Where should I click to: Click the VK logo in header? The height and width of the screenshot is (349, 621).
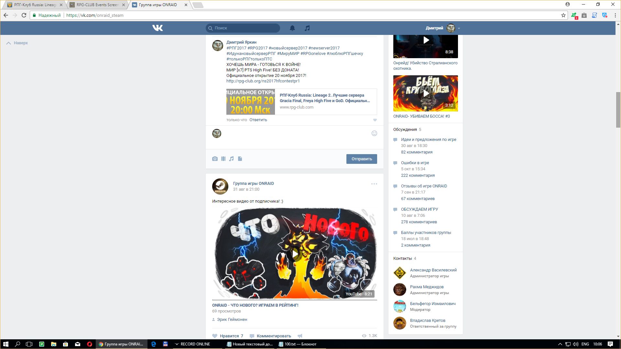coord(158,28)
